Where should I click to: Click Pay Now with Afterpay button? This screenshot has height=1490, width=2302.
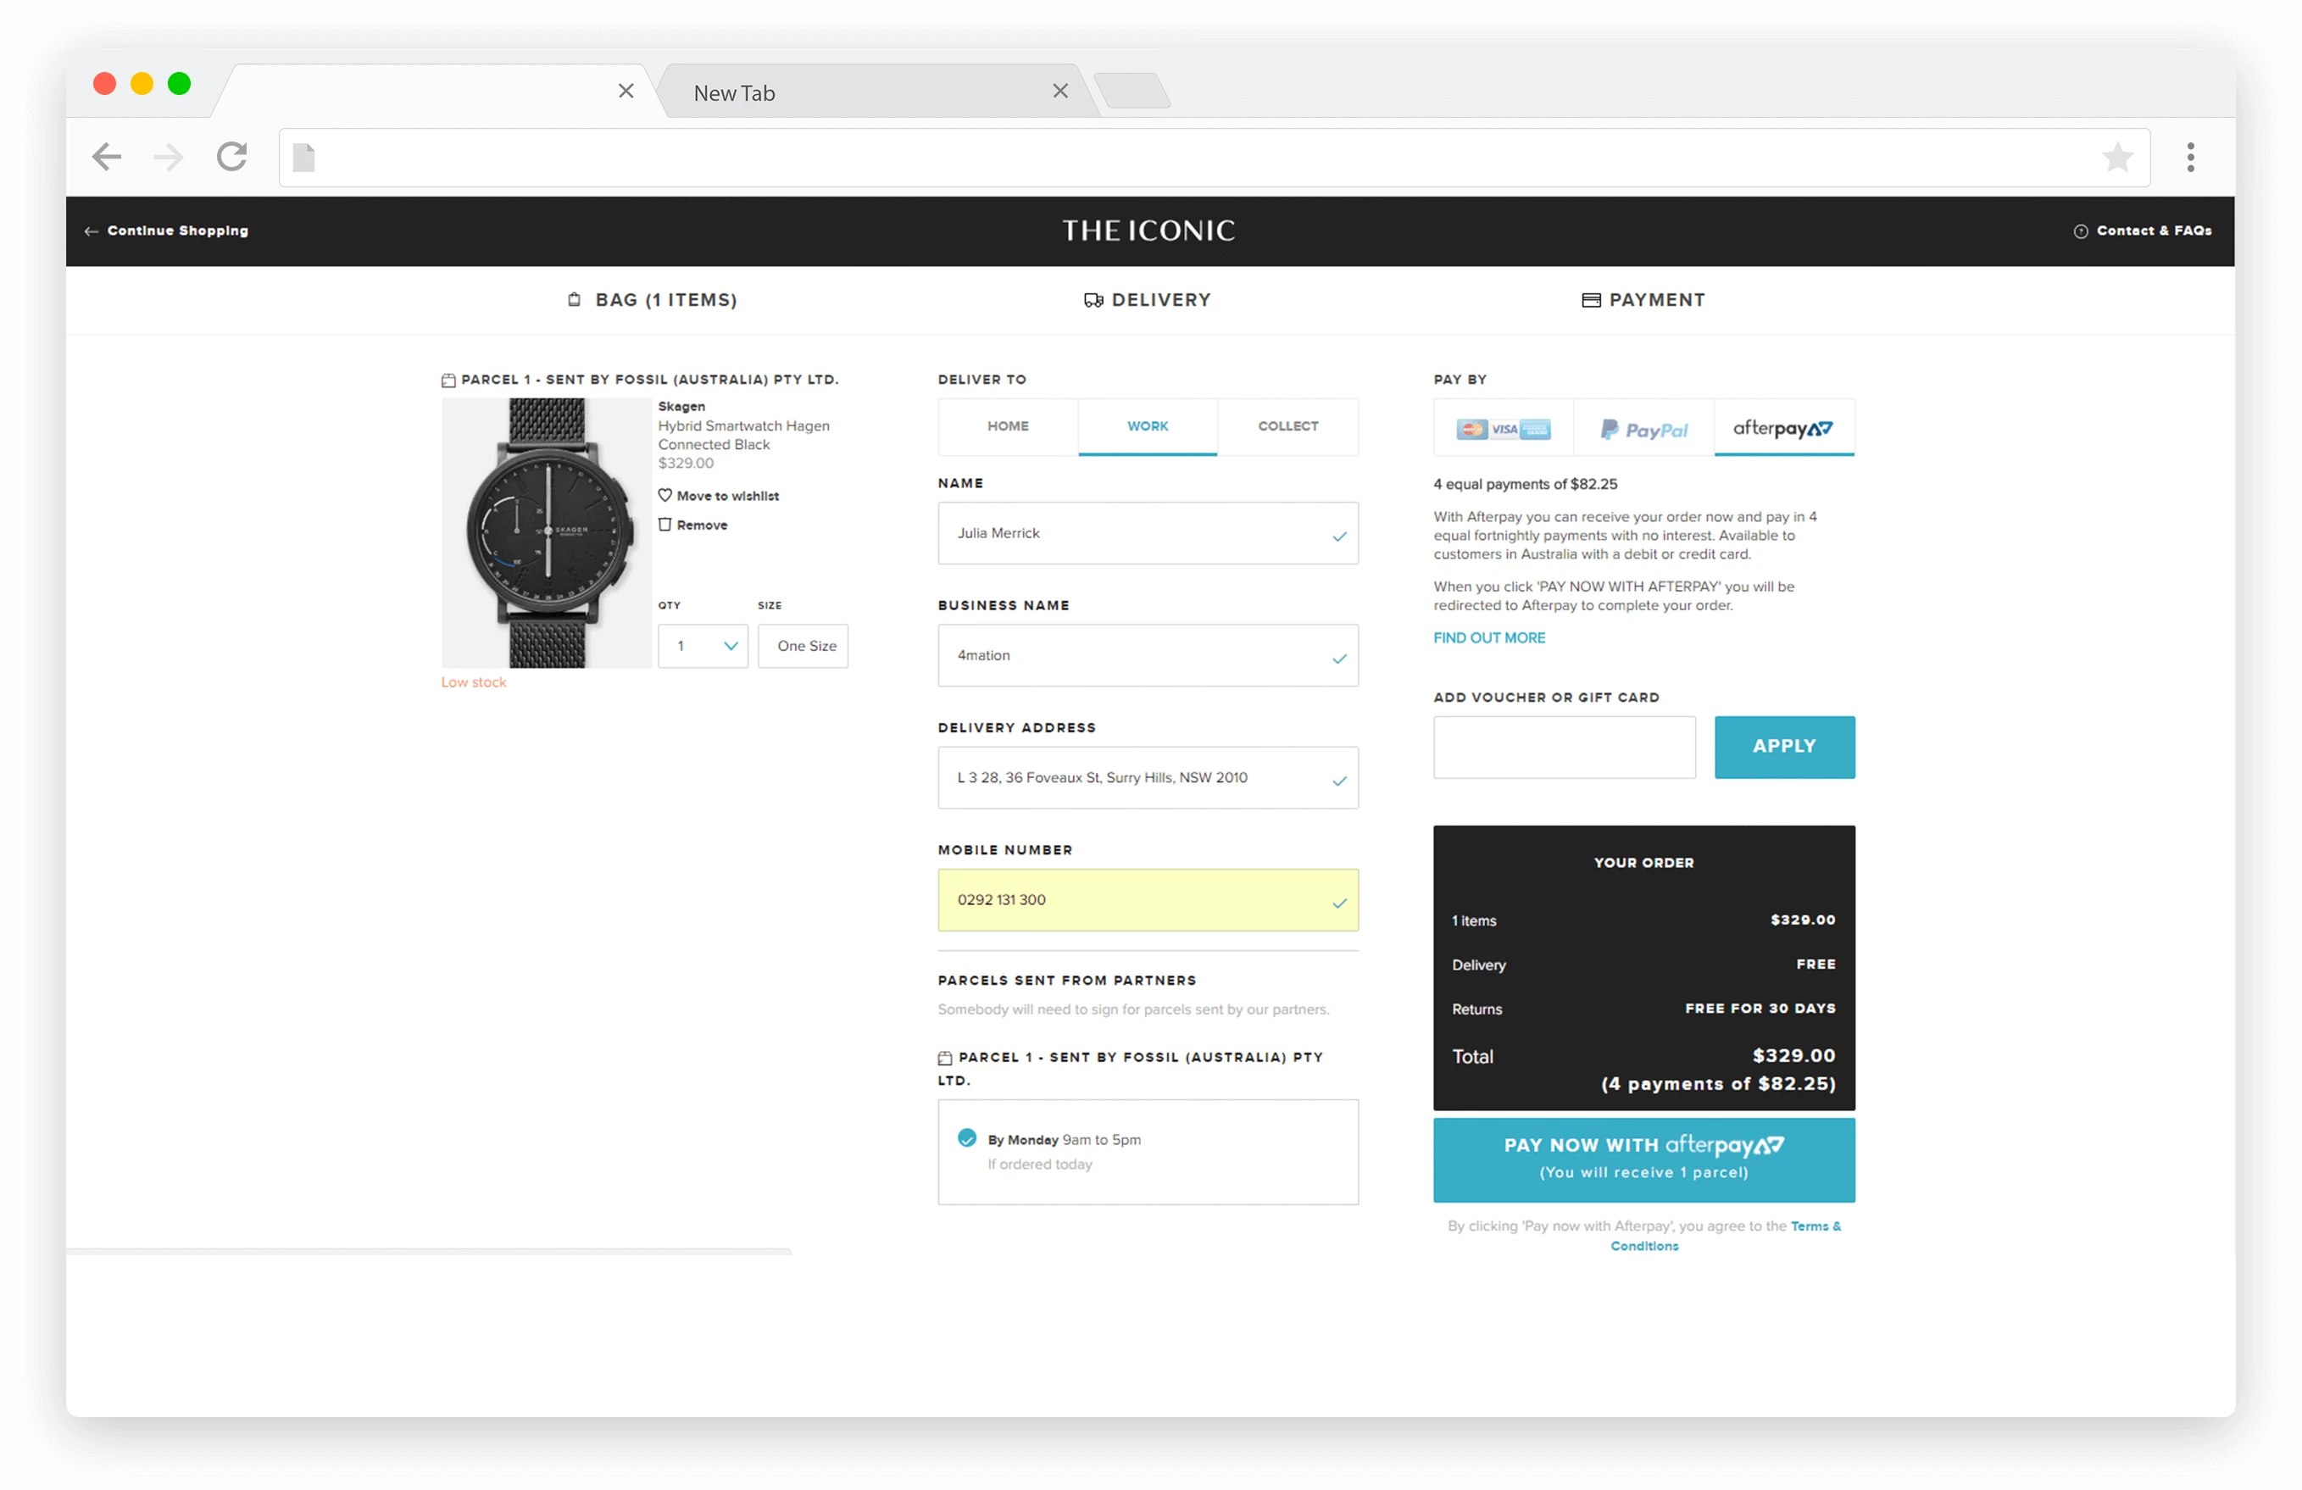click(1644, 1160)
